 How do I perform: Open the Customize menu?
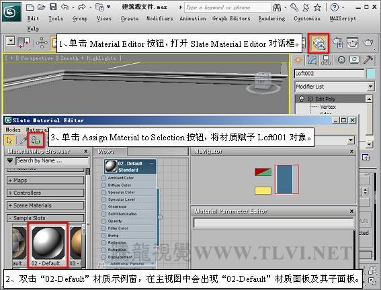click(307, 18)
